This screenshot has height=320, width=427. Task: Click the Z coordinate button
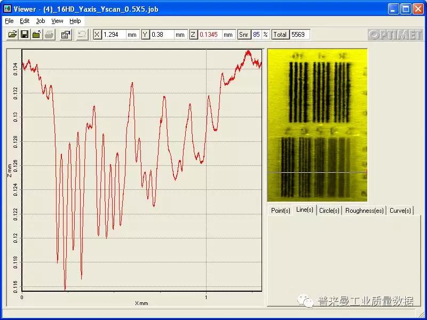193,35
